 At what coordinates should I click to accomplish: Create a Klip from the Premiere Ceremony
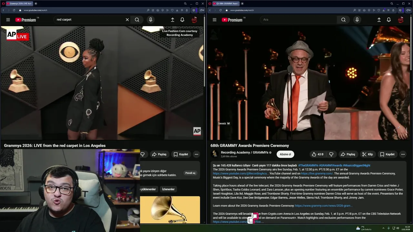pos(368,154)
